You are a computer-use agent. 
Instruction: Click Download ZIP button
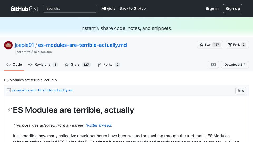[x=235, y=65]
